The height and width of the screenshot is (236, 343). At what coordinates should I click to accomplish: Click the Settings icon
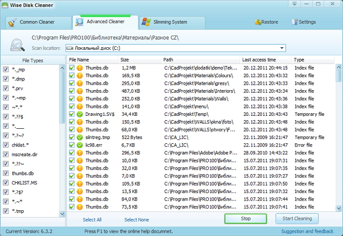pyautogui.click(x=295, y=22)
